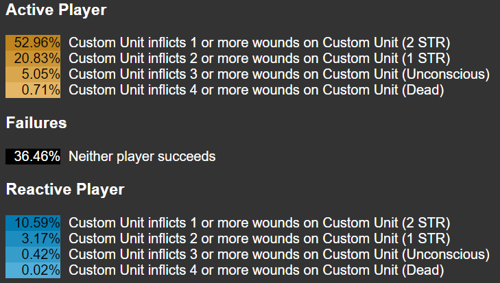Select Active Player Unconscious result text
500x283 pixels.
click(278, 73)
